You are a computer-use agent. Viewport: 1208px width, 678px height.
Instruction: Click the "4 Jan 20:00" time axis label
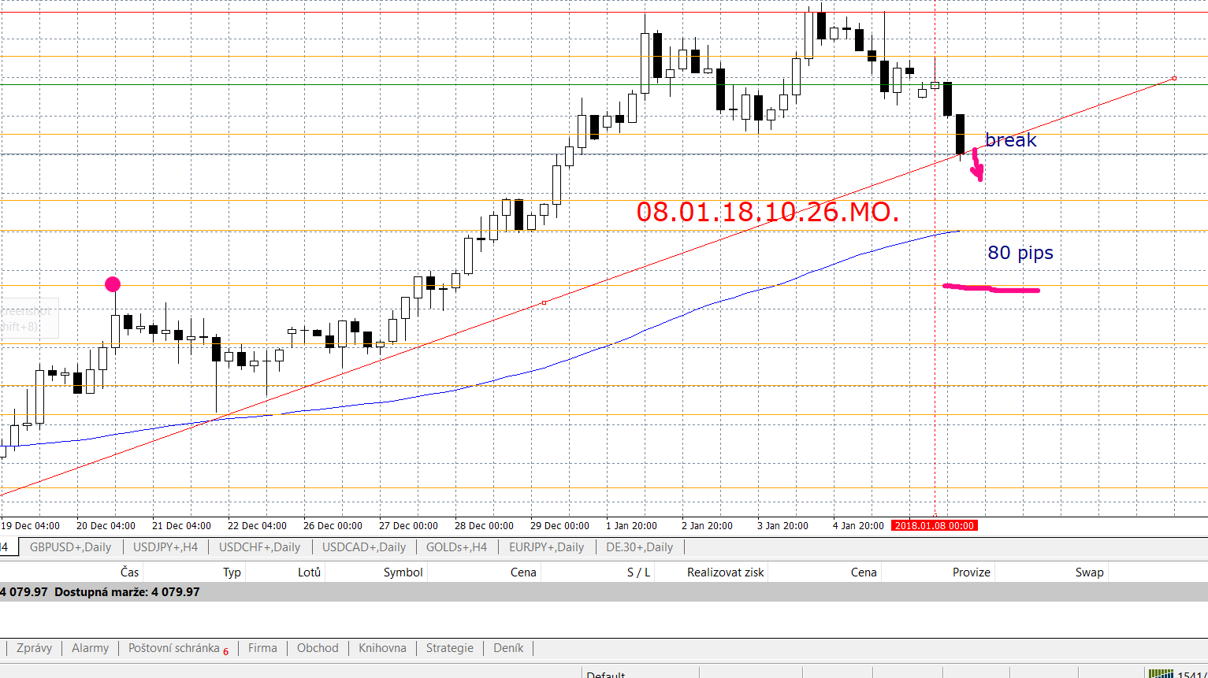(x=858, y=525)
